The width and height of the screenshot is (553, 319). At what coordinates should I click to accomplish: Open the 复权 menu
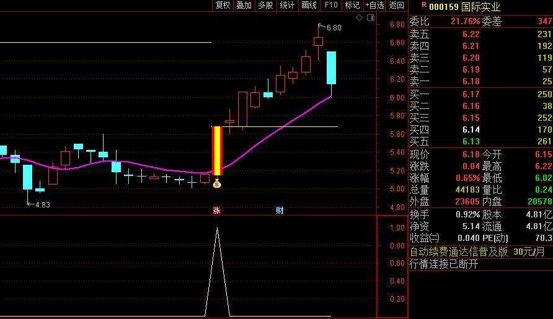[223, 6]
